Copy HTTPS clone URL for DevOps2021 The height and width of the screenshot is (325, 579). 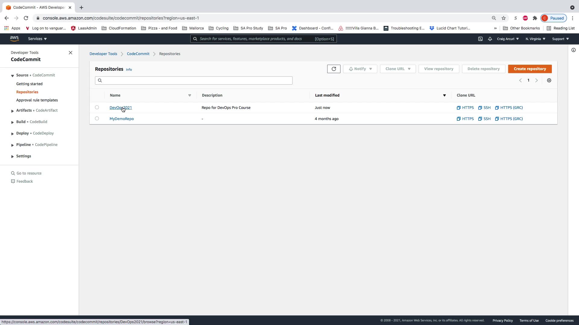[x=465, y=107]
